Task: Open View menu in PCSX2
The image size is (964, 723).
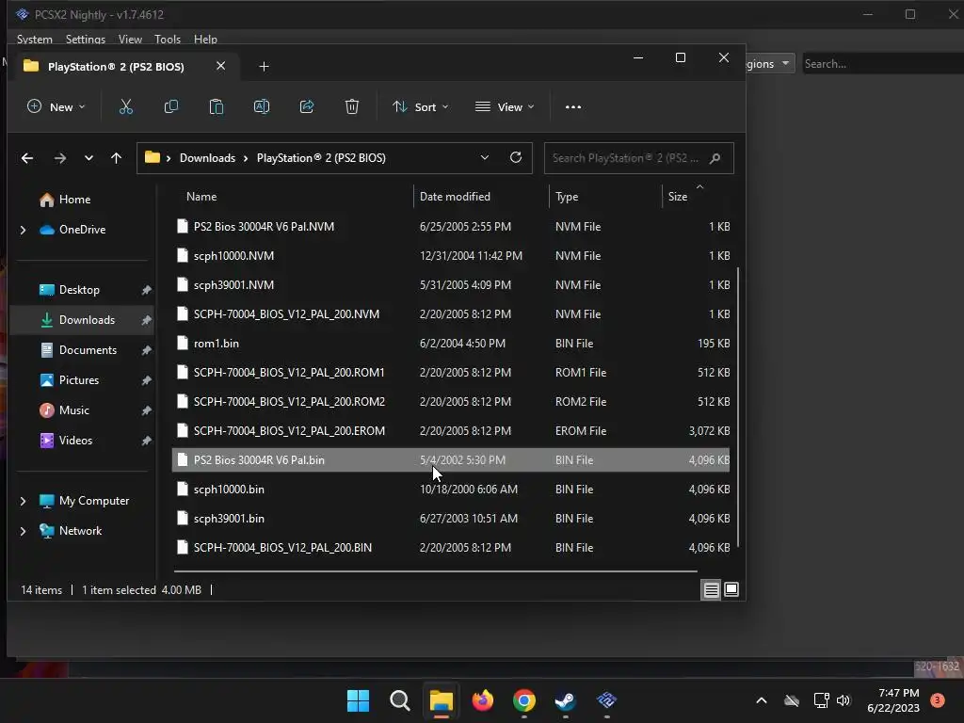Action: pos(130,40)
